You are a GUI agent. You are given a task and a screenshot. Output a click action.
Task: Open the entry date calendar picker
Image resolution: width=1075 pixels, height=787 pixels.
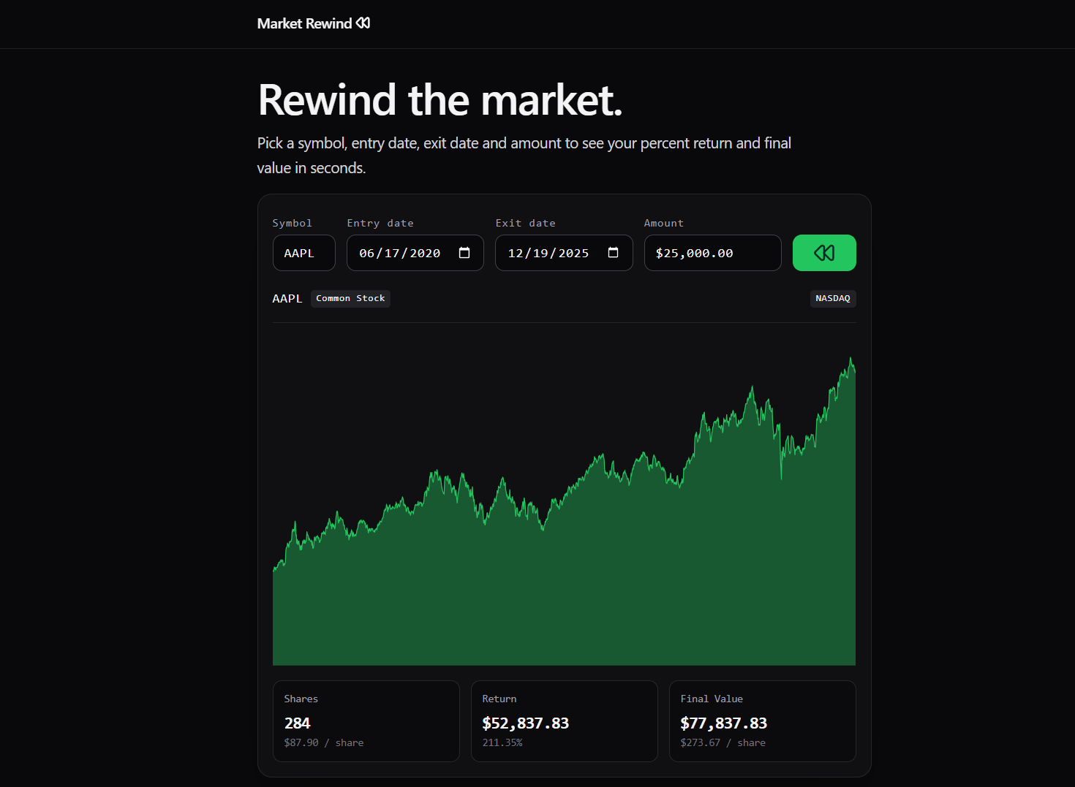coord(464,252)
